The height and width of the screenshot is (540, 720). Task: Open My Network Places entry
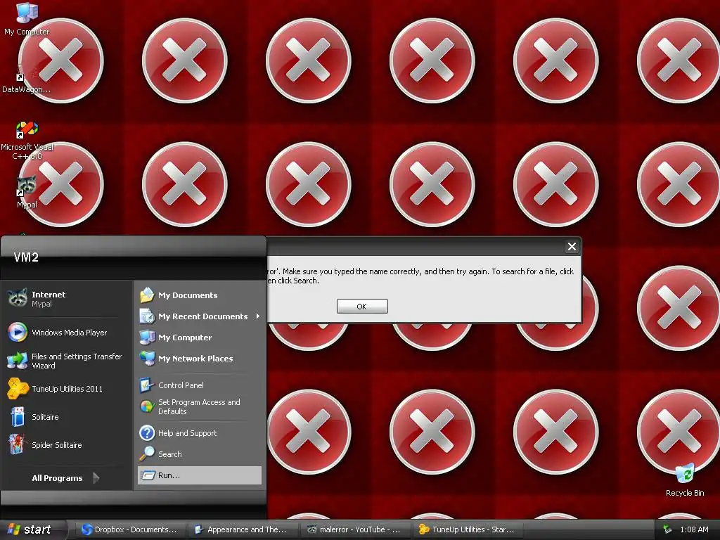pyautogui.click(x=200, y=358)
